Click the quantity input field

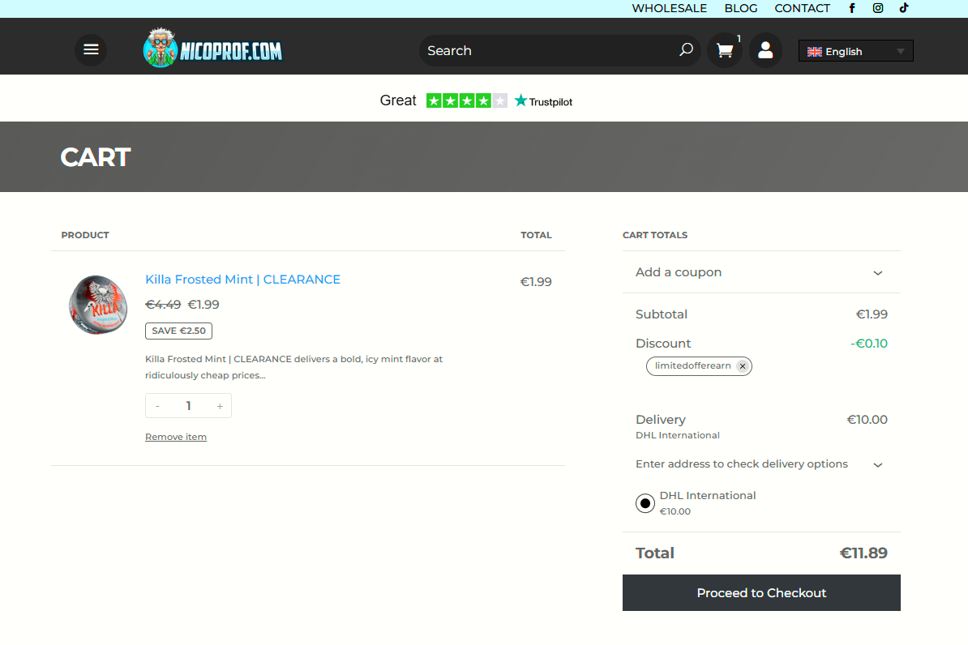[x=188, y=406]
